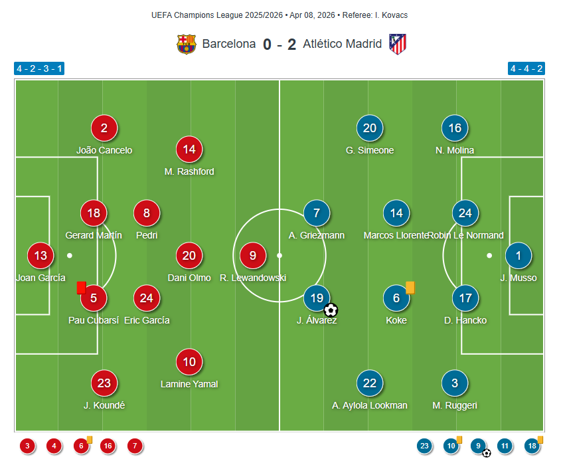561x469 pixels.
Task: Click the Atlético Madrid club crest
Action: 398,44
